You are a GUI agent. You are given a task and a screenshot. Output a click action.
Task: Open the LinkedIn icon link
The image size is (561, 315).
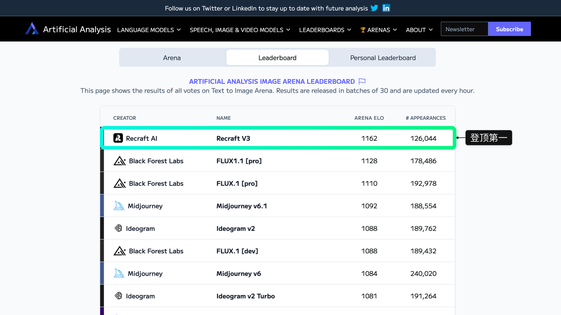386,8
